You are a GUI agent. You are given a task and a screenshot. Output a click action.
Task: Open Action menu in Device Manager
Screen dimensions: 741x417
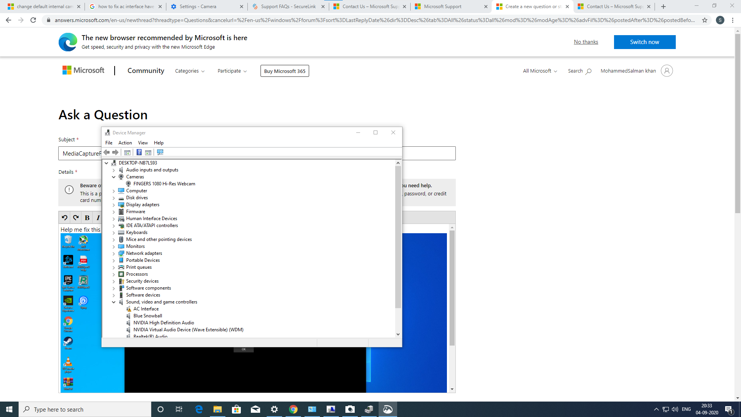(125, 143)
